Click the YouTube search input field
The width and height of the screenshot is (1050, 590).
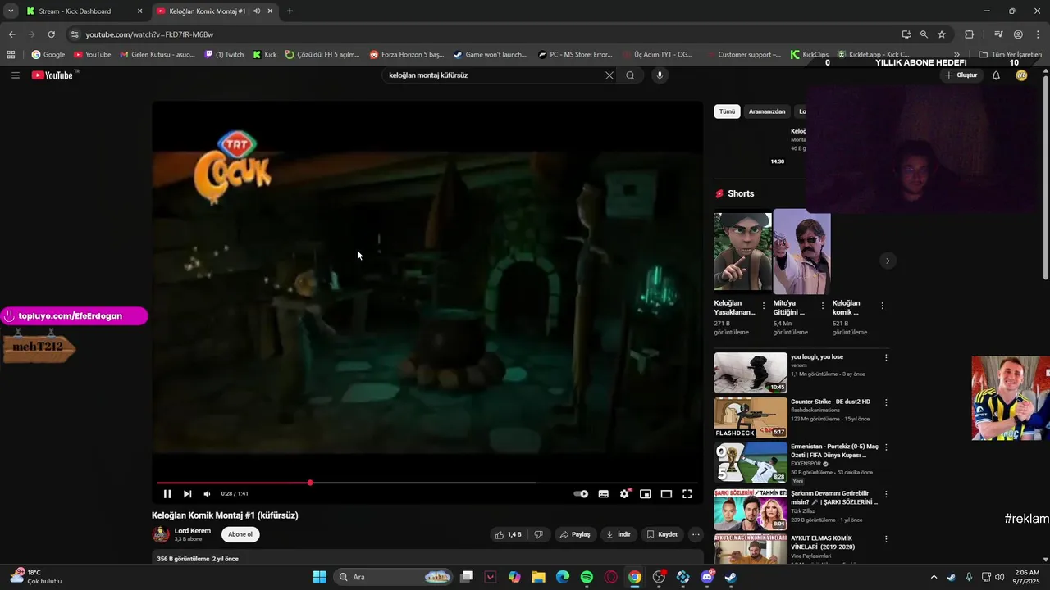click(x=492, y=75)
